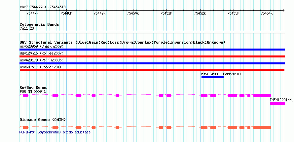Click the widest magenta POR exon near 75454k
Viewport: 294px width, 142px height.
[262, 95]
